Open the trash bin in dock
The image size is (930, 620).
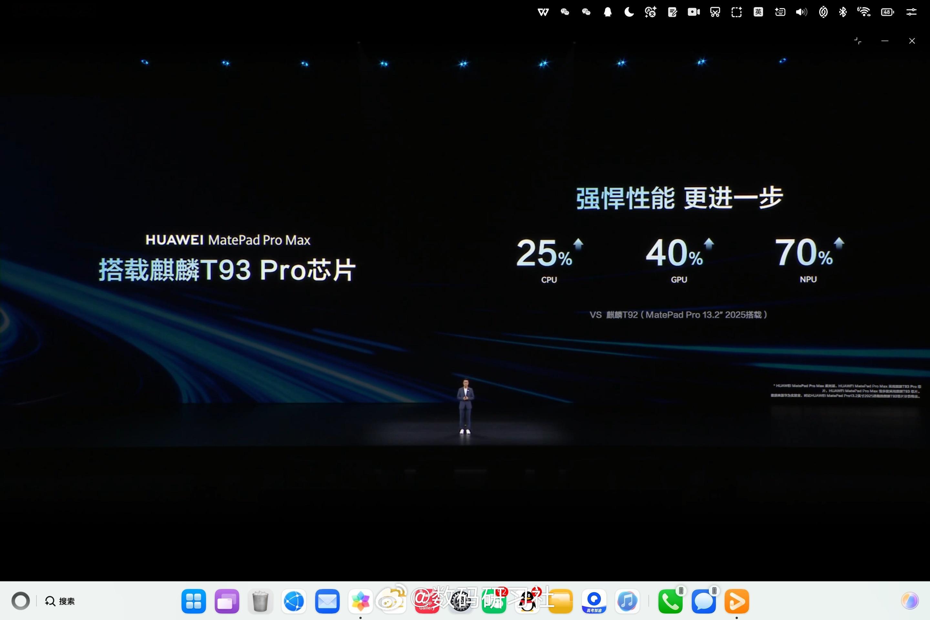point(260,601)
